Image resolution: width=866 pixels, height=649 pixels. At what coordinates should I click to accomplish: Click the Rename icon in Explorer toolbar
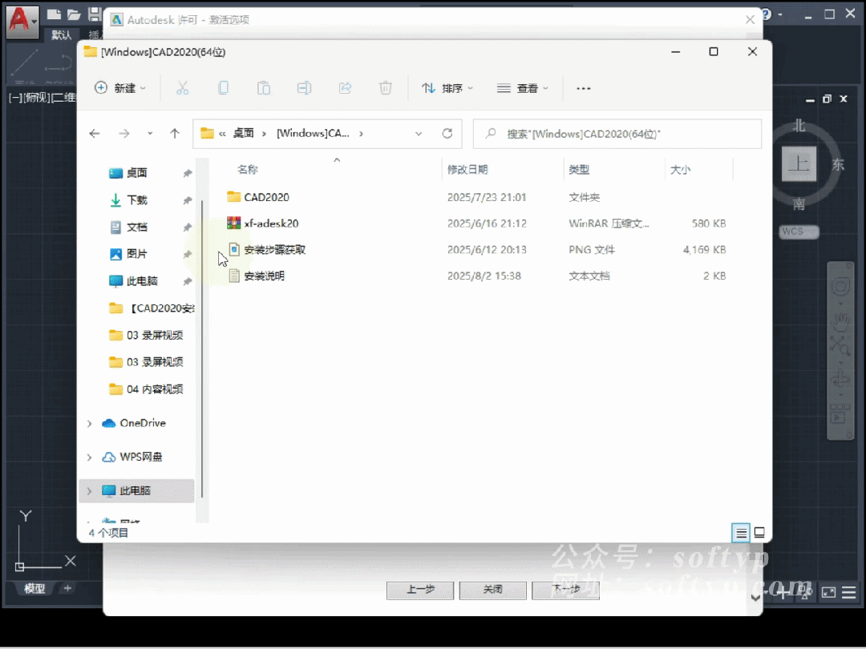(x=305, y=88)
